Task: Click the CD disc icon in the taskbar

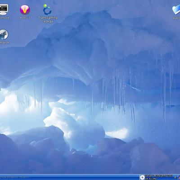Action: pyautogui.click(x=142, y=177)
